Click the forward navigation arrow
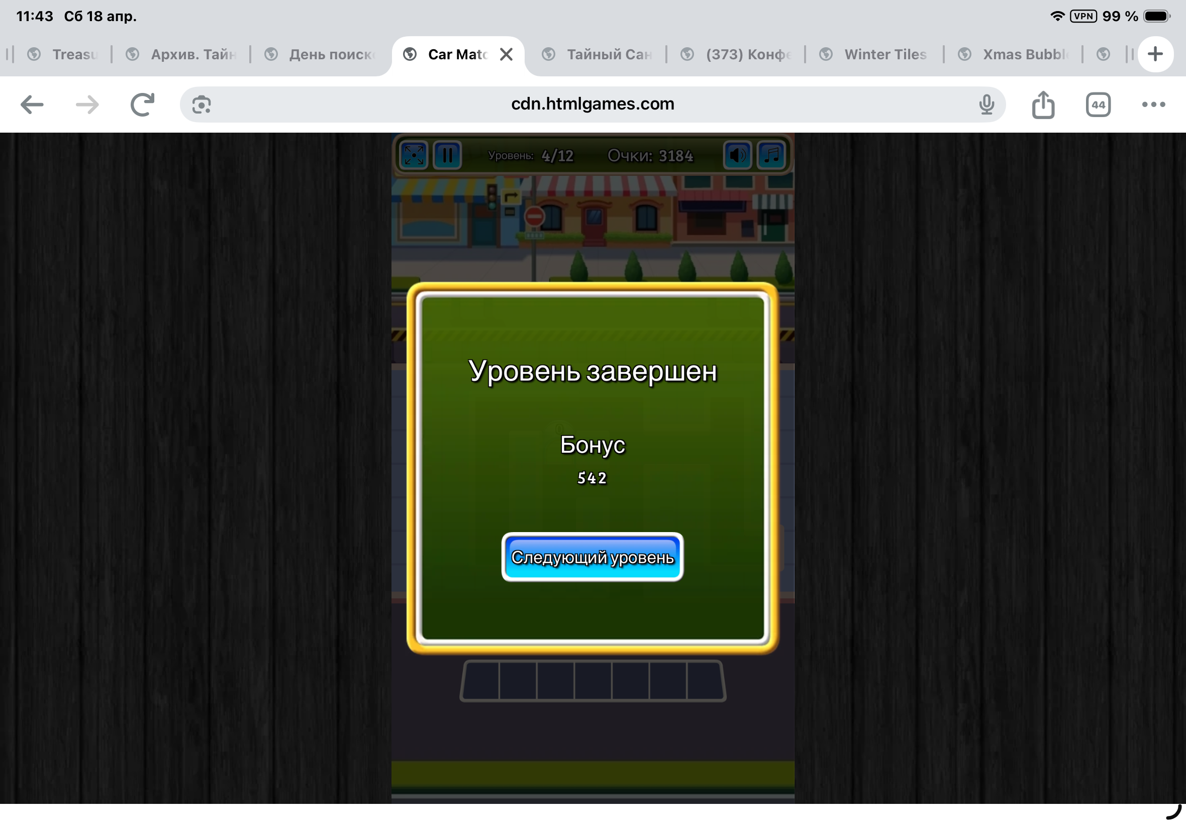 pyautogui.click(x=87, y=105)
